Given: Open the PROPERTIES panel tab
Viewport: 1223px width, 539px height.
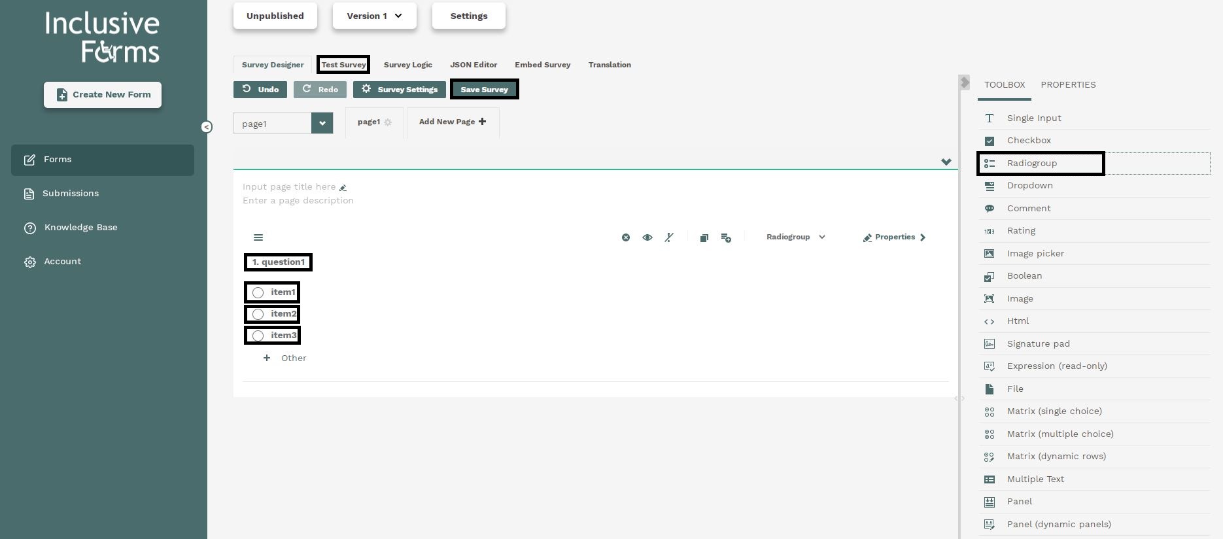Looking at the screenshot, I should pyautogui.click(x=1068, y=84).
